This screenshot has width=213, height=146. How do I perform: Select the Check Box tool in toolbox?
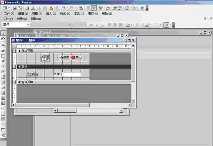3,71
